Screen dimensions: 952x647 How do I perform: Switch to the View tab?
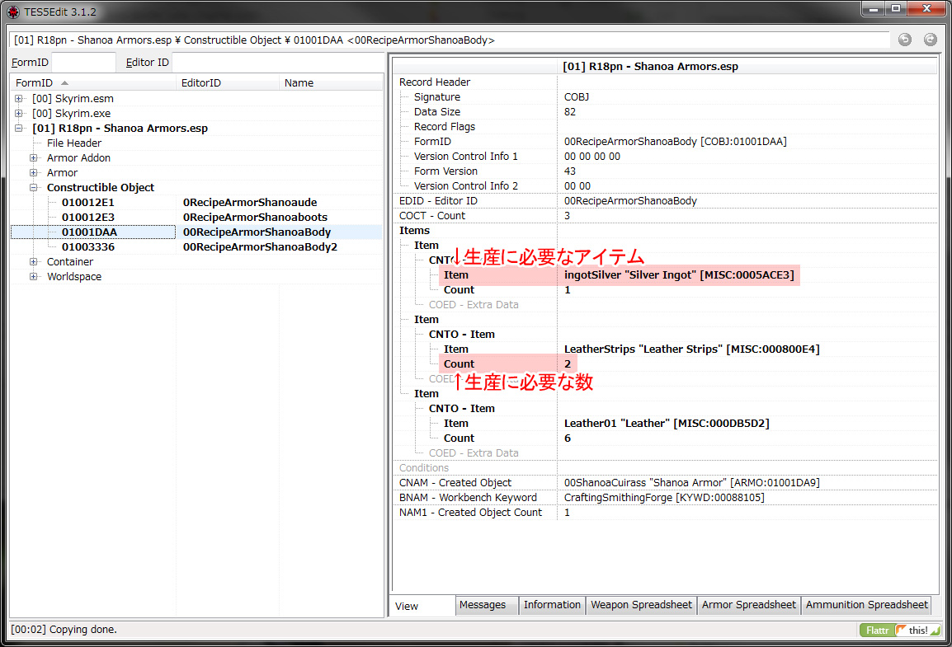pyautogui.click(x=422, y=606)
